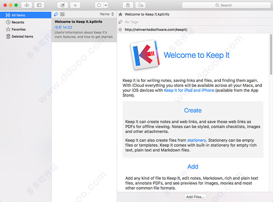Open the label dropdown arrow in toolbar

click(106, 5)
